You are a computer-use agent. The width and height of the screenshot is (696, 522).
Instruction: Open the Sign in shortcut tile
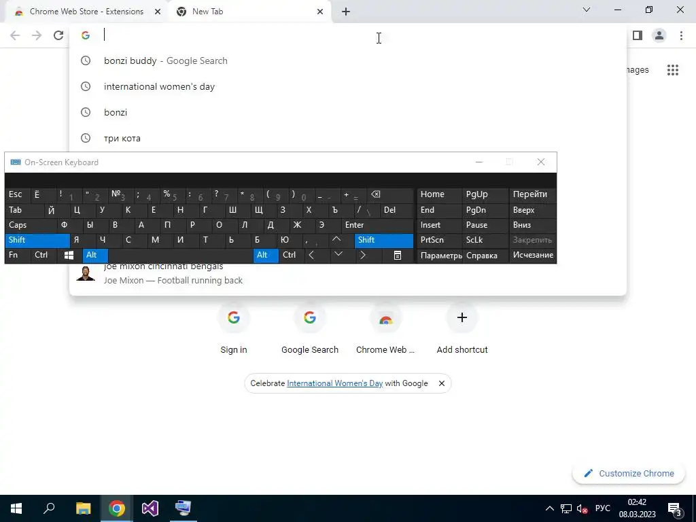(x=234, y=330)
